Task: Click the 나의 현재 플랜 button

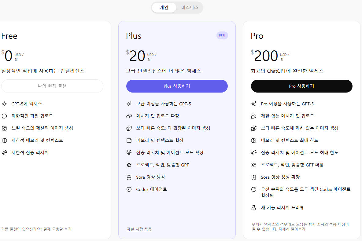Action: [52, 86]
